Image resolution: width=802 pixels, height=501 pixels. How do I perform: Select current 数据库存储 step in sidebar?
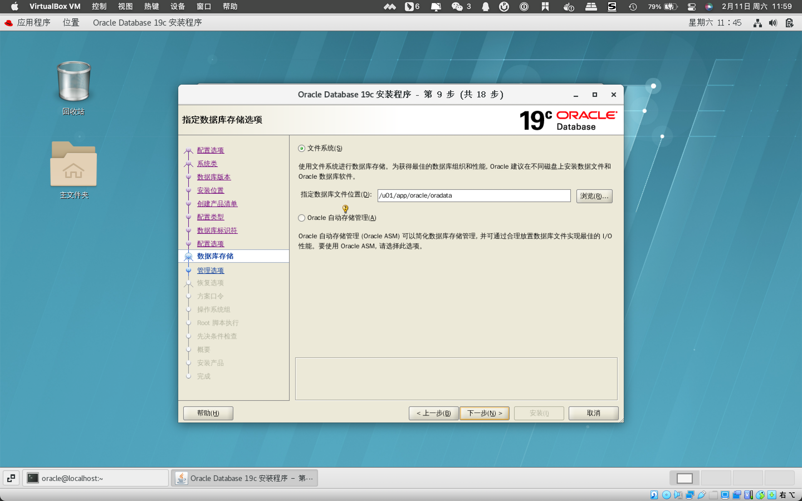234,256
